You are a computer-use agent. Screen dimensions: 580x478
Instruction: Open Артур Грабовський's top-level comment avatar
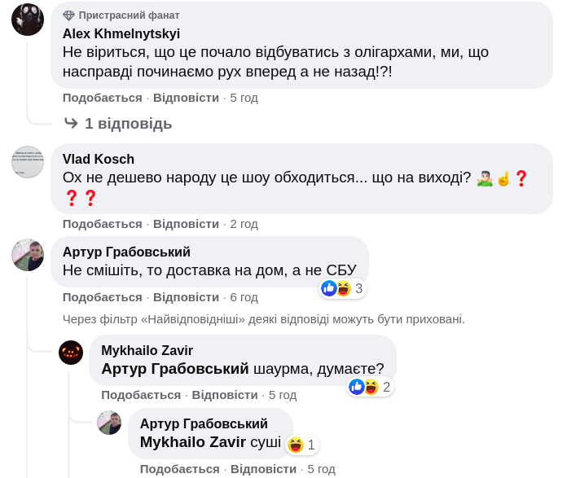[x=28, y=255]
